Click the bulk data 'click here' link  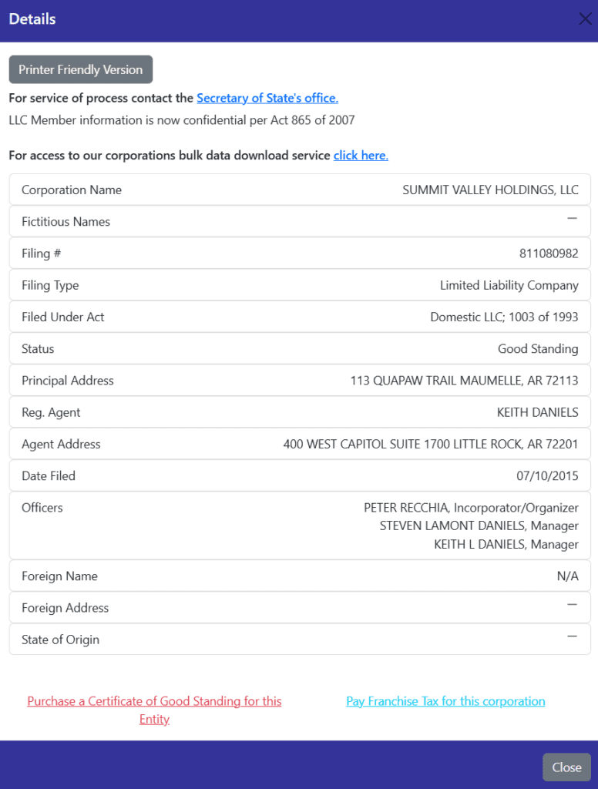pos(360,155)
